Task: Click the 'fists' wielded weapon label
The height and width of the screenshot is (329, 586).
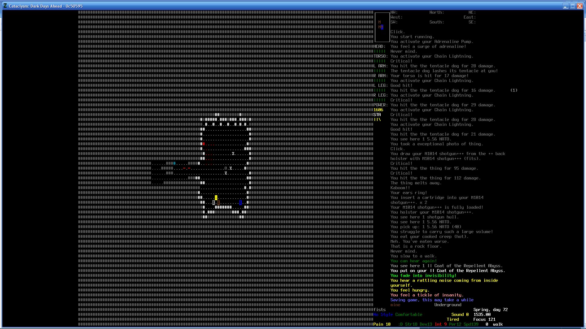Action: coord(379,310)
